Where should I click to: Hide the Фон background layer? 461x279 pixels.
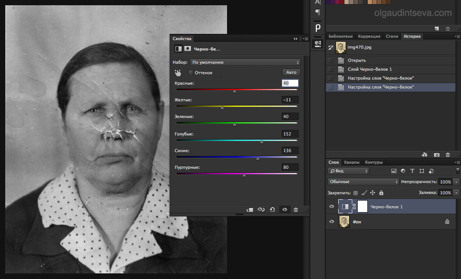[x=331, y=222]
